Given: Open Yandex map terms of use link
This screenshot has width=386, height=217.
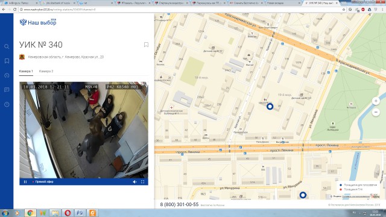Looking at the screenshot, I should (x=356, y=197).
